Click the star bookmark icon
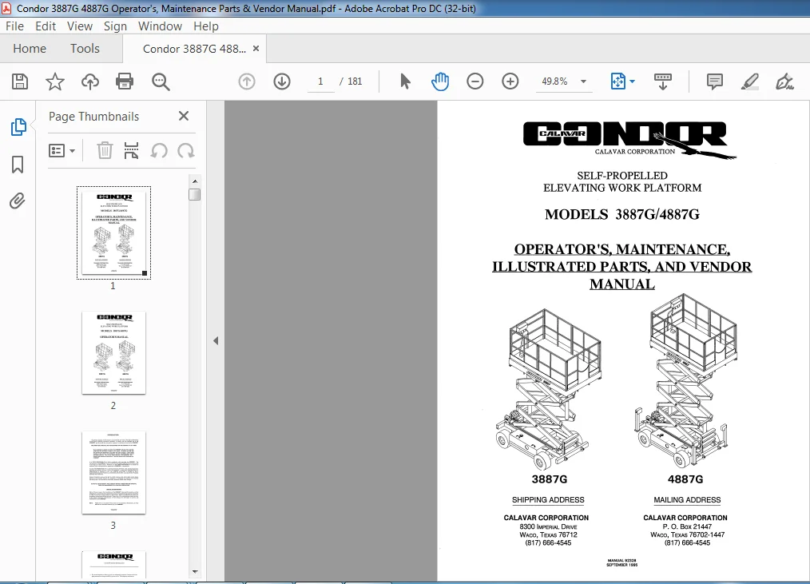 55,81
